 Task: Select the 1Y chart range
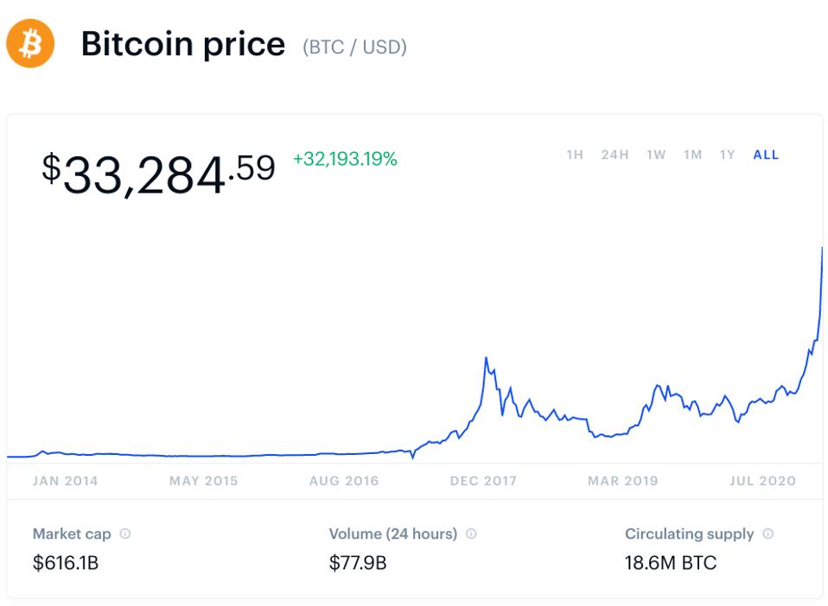pyautogui.click(x=727, y=155)
